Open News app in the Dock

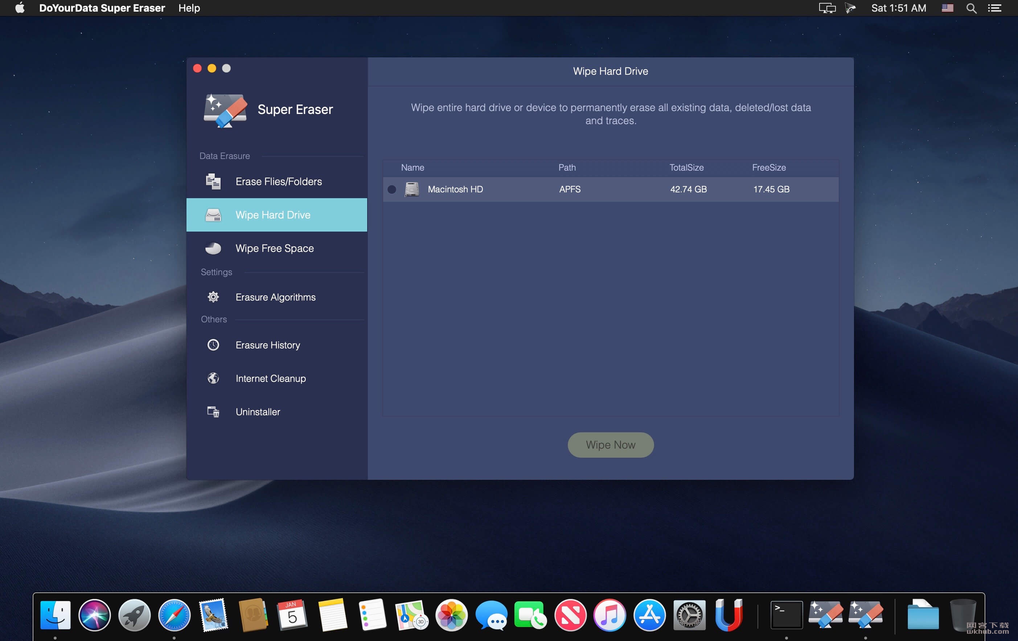(x=570, y=615)
